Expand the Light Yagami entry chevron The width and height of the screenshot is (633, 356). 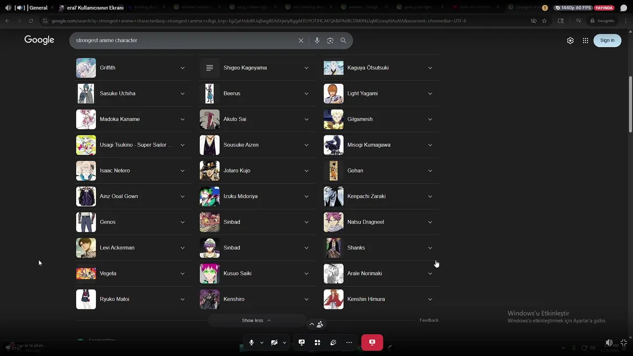point(430,93)
